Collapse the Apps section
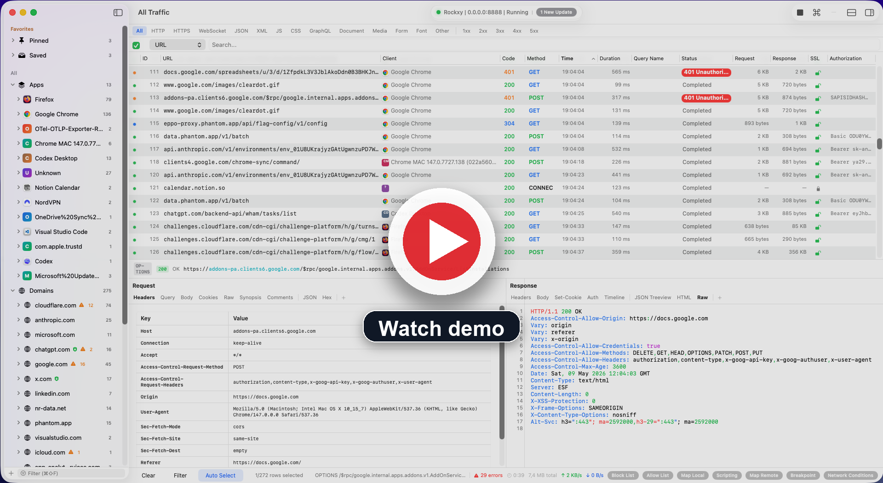This screenshot has height=483, width=883. click(x=13, y=85)
